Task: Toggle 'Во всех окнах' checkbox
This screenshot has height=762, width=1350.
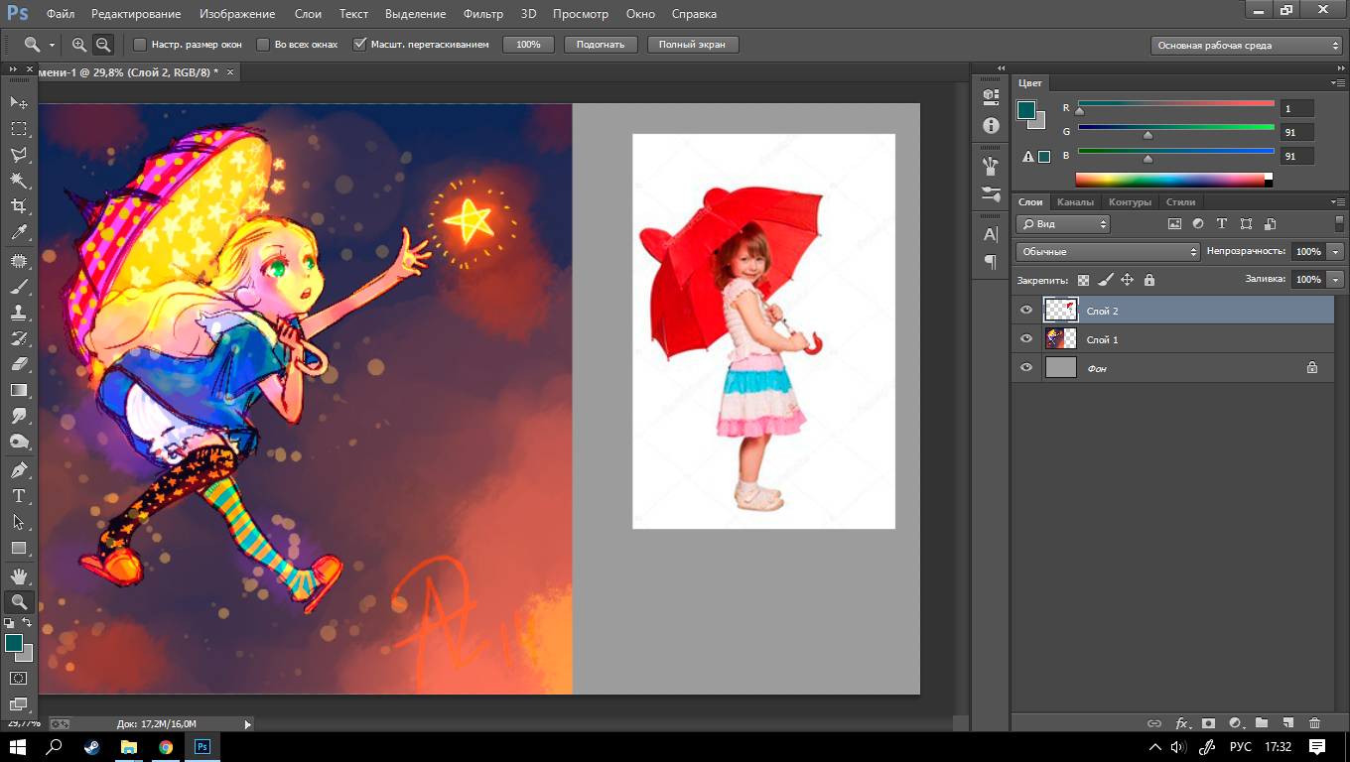Action: tap(263, 45)
